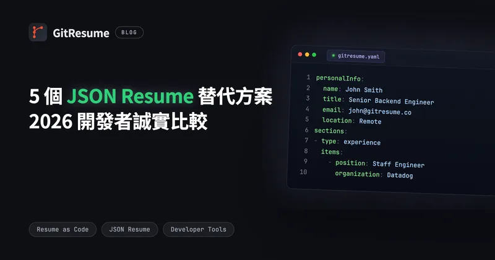
Task: Click the green dot in gitresume.yaml tab
Action: (334, 55)
